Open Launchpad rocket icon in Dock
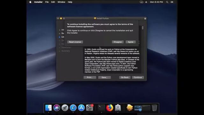 [65, 108]
